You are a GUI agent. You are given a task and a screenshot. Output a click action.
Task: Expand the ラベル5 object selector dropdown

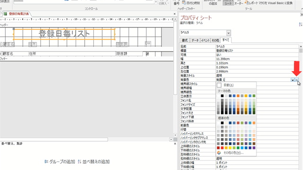click(229, 33)
